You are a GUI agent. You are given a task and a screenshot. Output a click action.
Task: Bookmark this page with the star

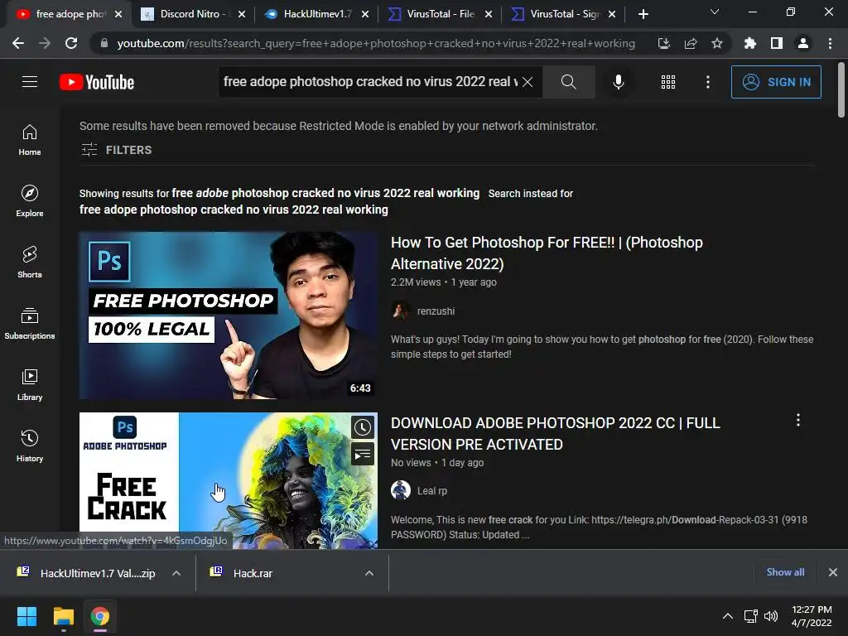pos(716,43)
